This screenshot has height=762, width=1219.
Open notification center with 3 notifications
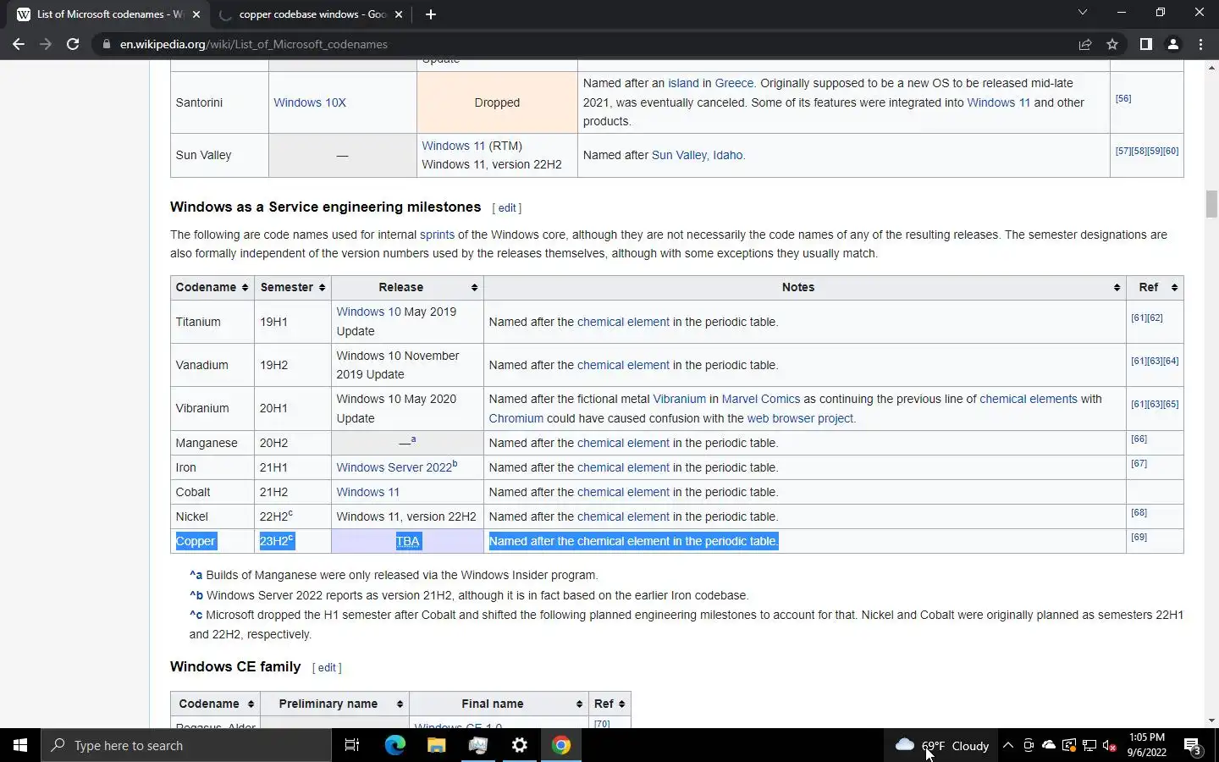tap(1193, 745)
